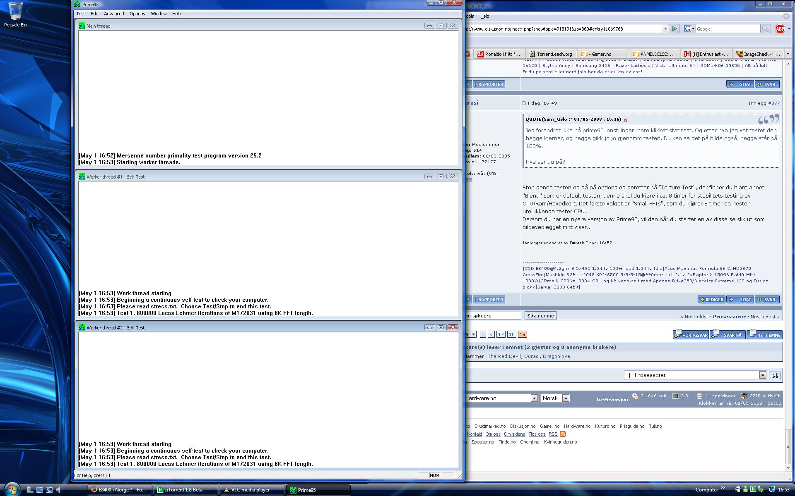Click the topic search keyword field
Image resolution: width=795 pixels, height=496 pixels.
493,316
